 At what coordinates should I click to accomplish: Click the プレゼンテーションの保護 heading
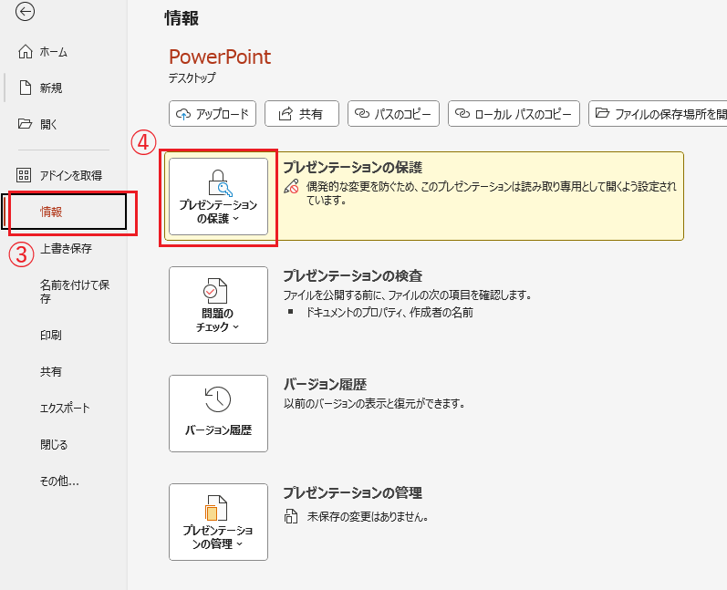click(352, 167)
